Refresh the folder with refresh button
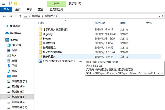This screenshot has height=110, width=165. coord(163,16)
